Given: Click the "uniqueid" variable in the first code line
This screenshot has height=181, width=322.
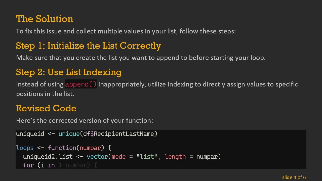Looking at the screenshot, I should (x=30, y=134).
